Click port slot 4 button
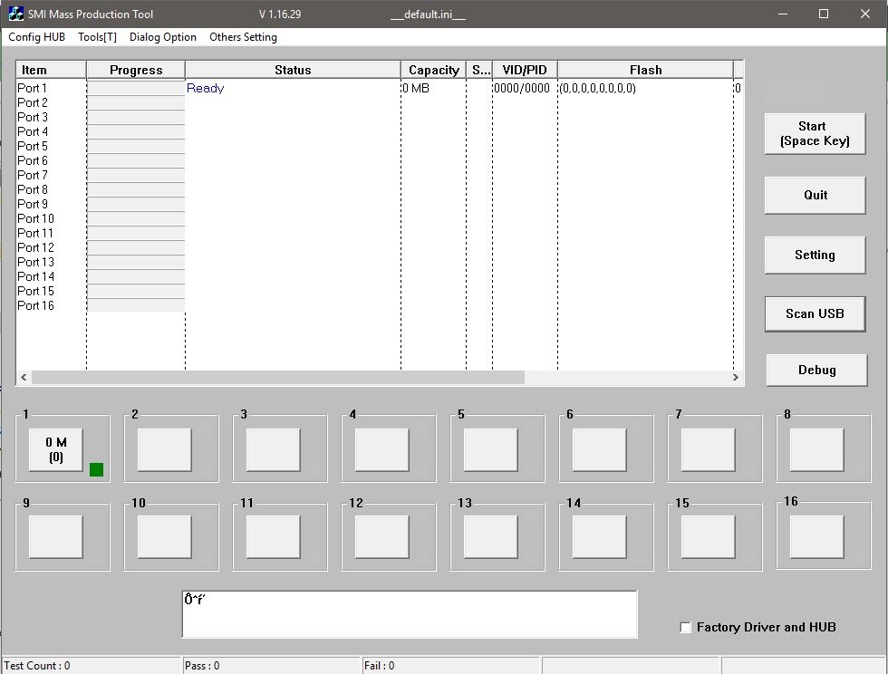888x674 pixels. click(381, 449)
